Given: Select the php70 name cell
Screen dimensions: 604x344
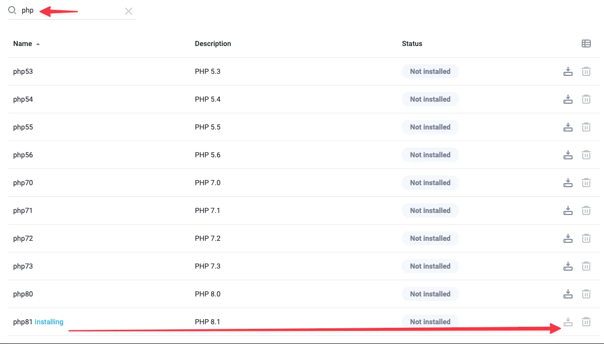Looking at the screenshot, I should [23, 183].
